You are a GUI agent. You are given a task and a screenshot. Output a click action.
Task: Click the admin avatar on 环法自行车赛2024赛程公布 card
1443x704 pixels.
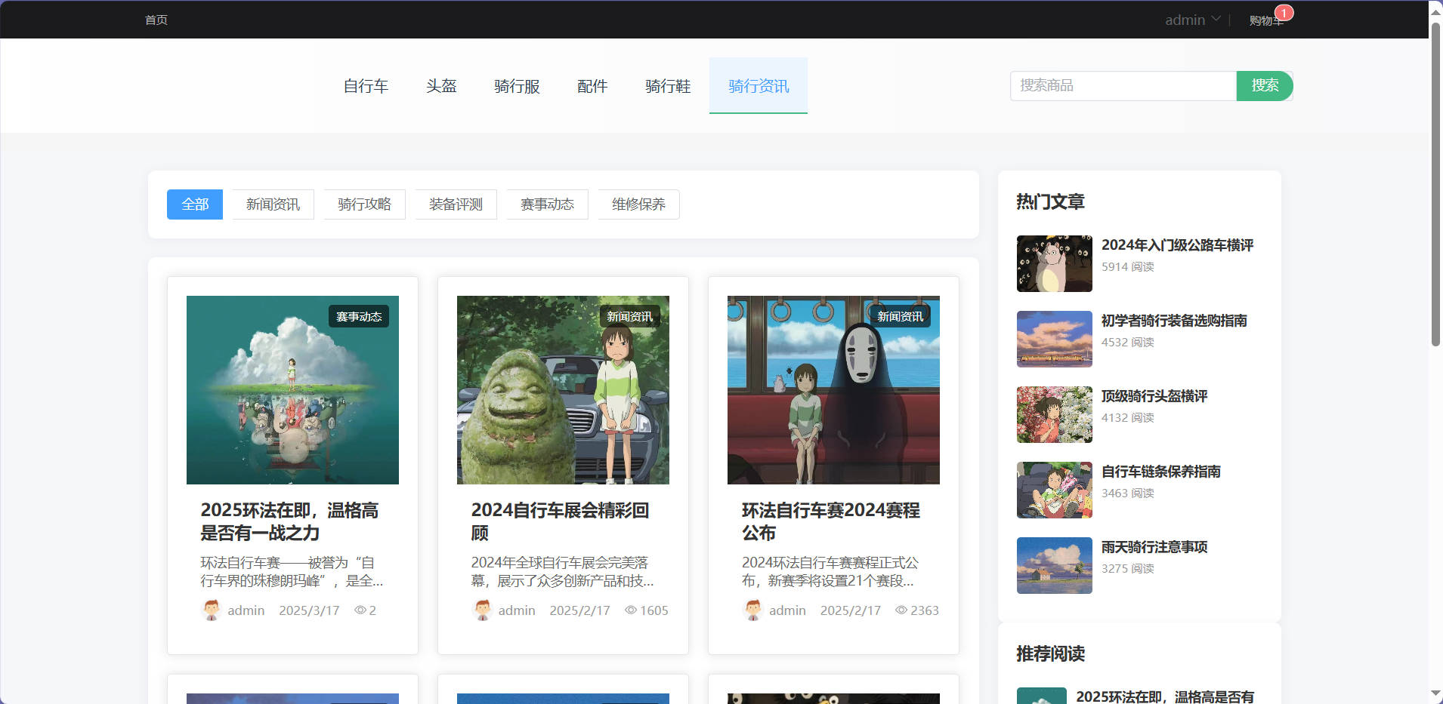click(752, 610)
